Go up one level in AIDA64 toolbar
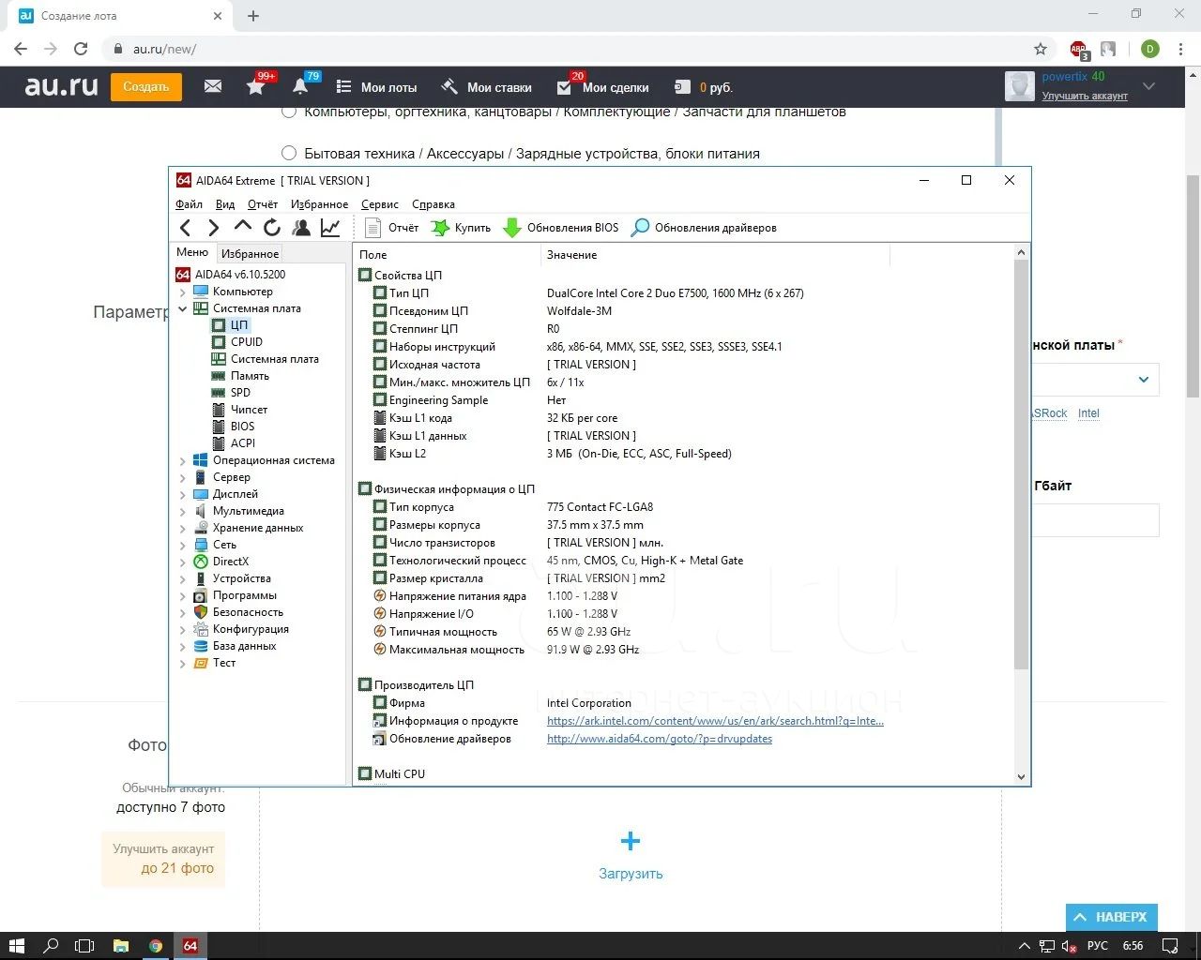The height and width of the screenshot is (960, 1201). pyautogui.click(x=243, y=227)
